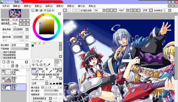Hide the 图层2 layer eye
Image resolution: width=178 pixels, height=102 pixels.
(x=3, y=78)
